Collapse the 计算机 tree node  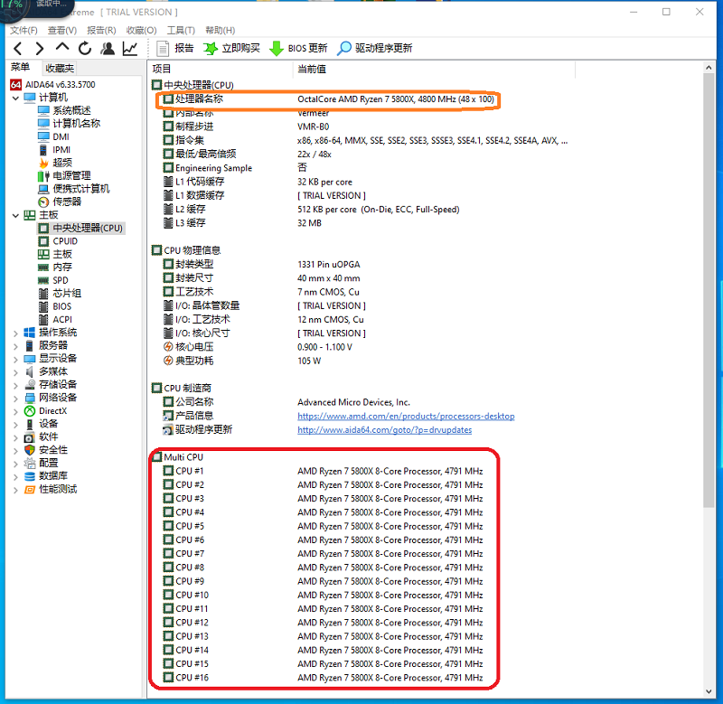click(x=15, y=98)
